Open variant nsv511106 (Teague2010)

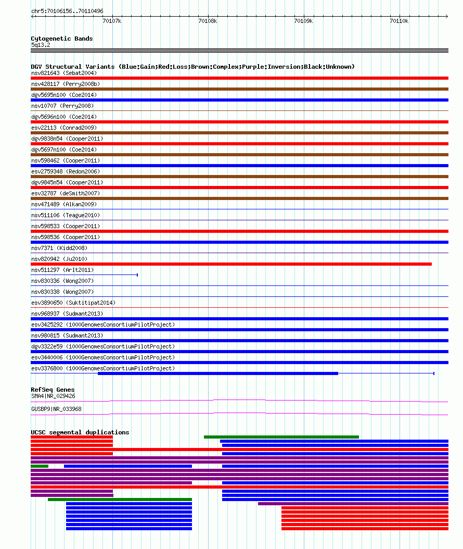coord(66,215)
